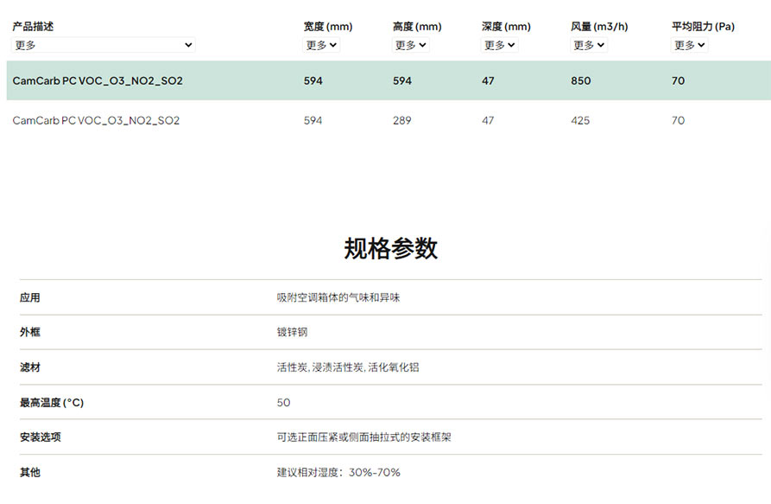The width and height of the screenshot is (771, 504).
Task: Click airflow value 850 in highlighted row
Action: 581,80
